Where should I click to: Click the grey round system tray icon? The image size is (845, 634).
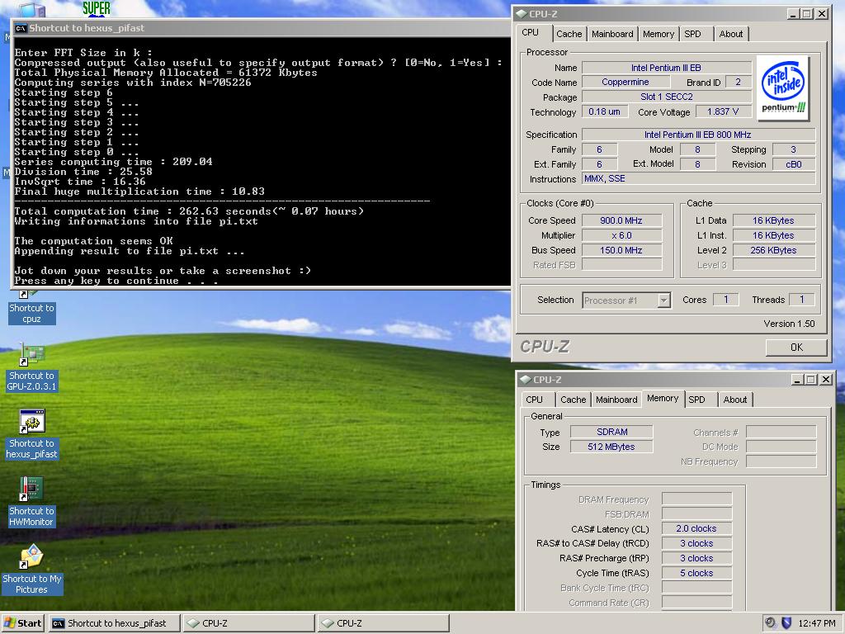(x=770, y=622)
